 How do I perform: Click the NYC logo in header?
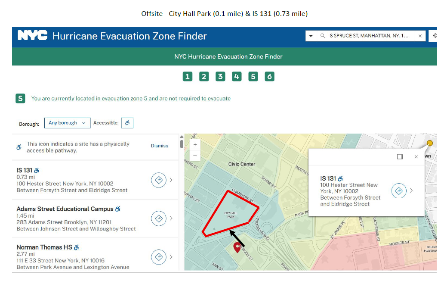click(33, 36)
